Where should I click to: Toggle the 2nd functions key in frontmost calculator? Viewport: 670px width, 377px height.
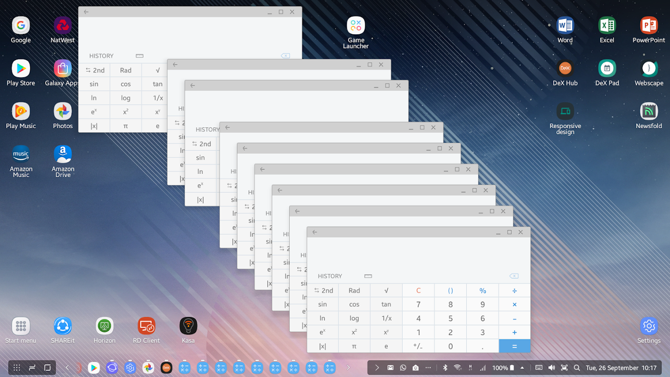323,290
